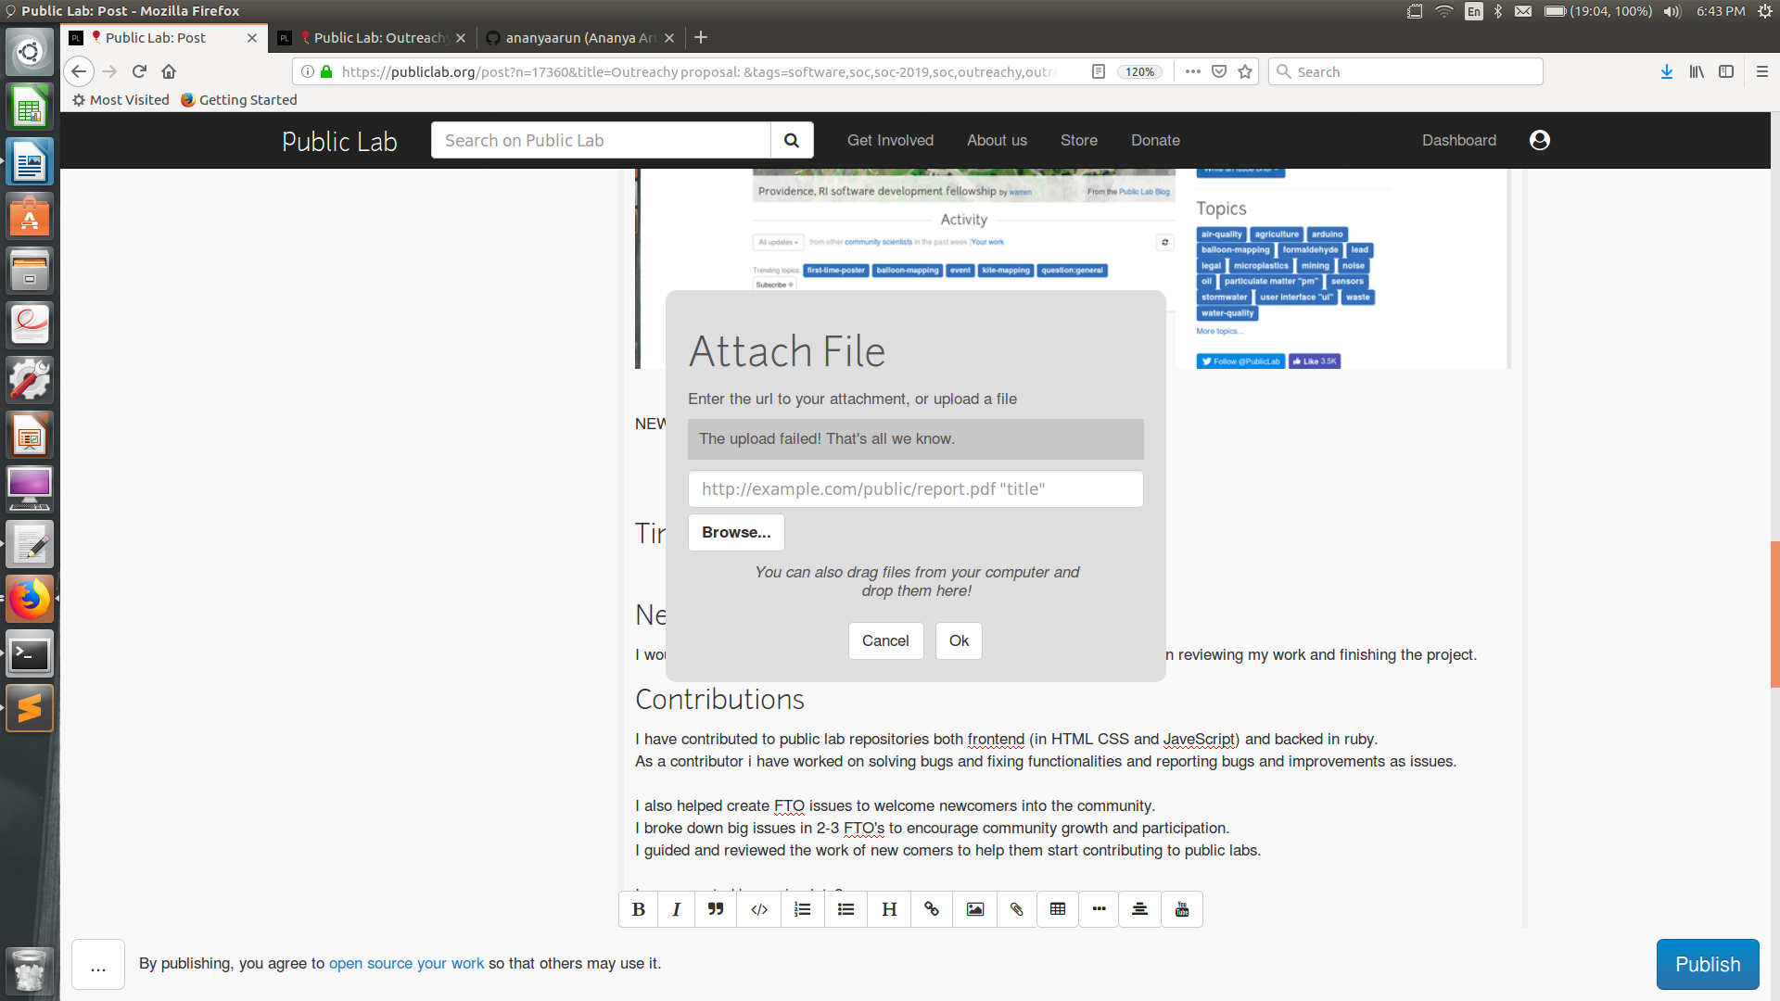Open the All updates dropdown in Activity
Viewport: 1780px width, 1001px height.
click(779, 242)
